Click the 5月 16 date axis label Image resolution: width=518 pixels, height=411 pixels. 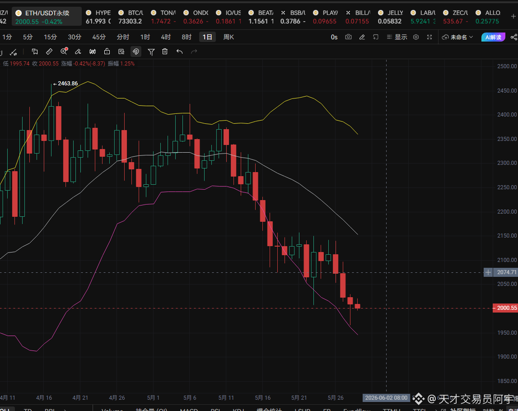263,398
